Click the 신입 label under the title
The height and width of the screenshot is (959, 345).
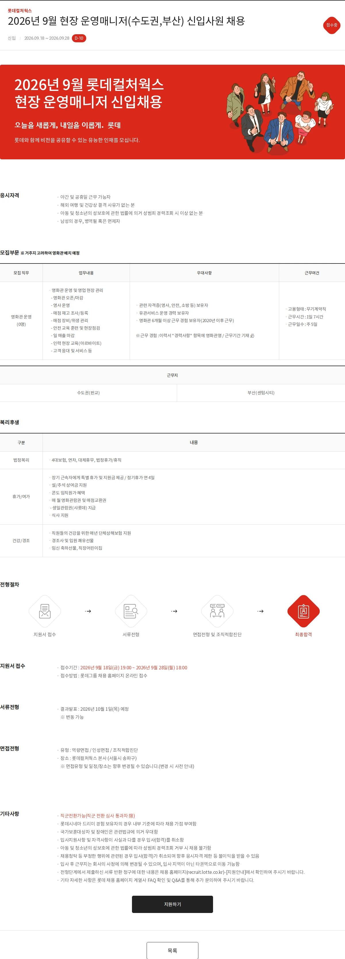click(12, 38)
